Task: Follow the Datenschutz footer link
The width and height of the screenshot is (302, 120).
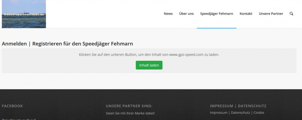Action: point(240,113)
